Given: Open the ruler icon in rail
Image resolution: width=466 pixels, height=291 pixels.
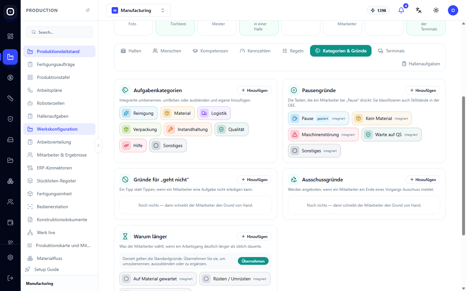Looking at the screenshot, I should 10,98.
